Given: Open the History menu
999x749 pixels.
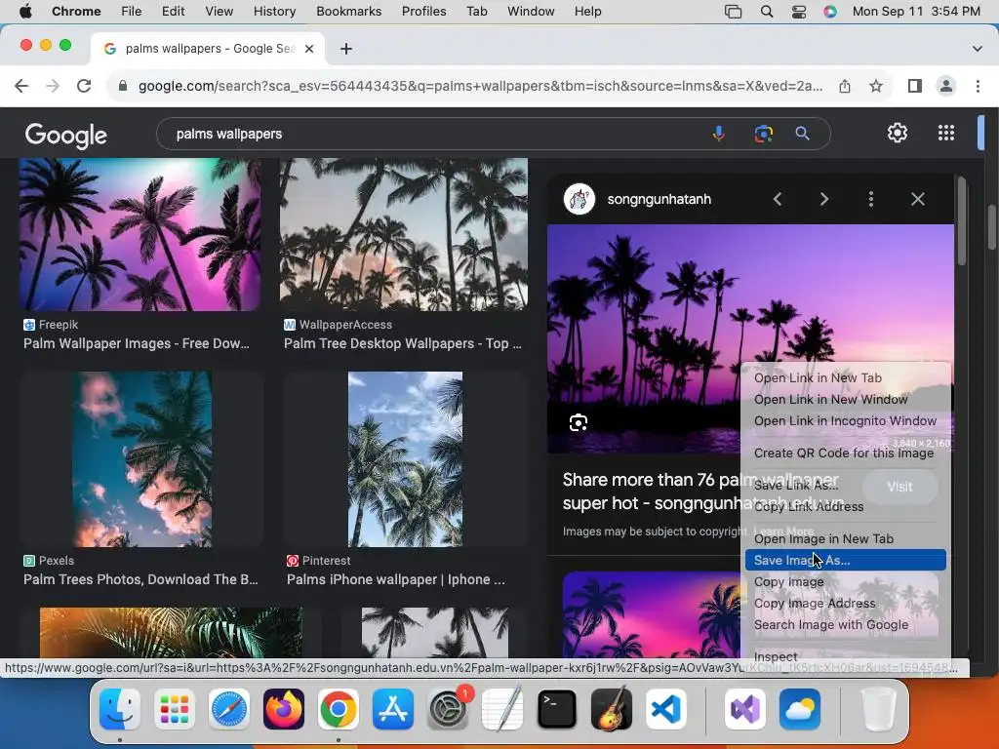Looking at the screenshot, I should tap(274, 12).
